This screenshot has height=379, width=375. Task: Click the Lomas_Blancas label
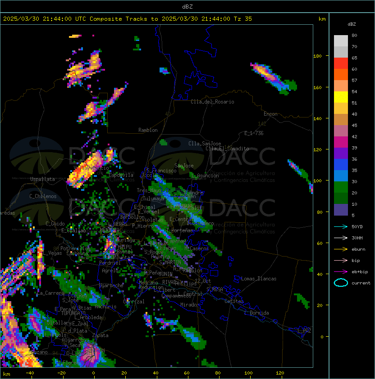[x=259, y=279]
